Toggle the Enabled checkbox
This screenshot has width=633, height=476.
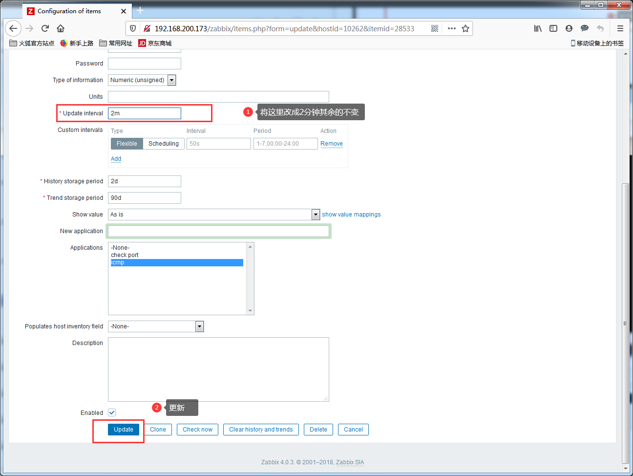112,412
